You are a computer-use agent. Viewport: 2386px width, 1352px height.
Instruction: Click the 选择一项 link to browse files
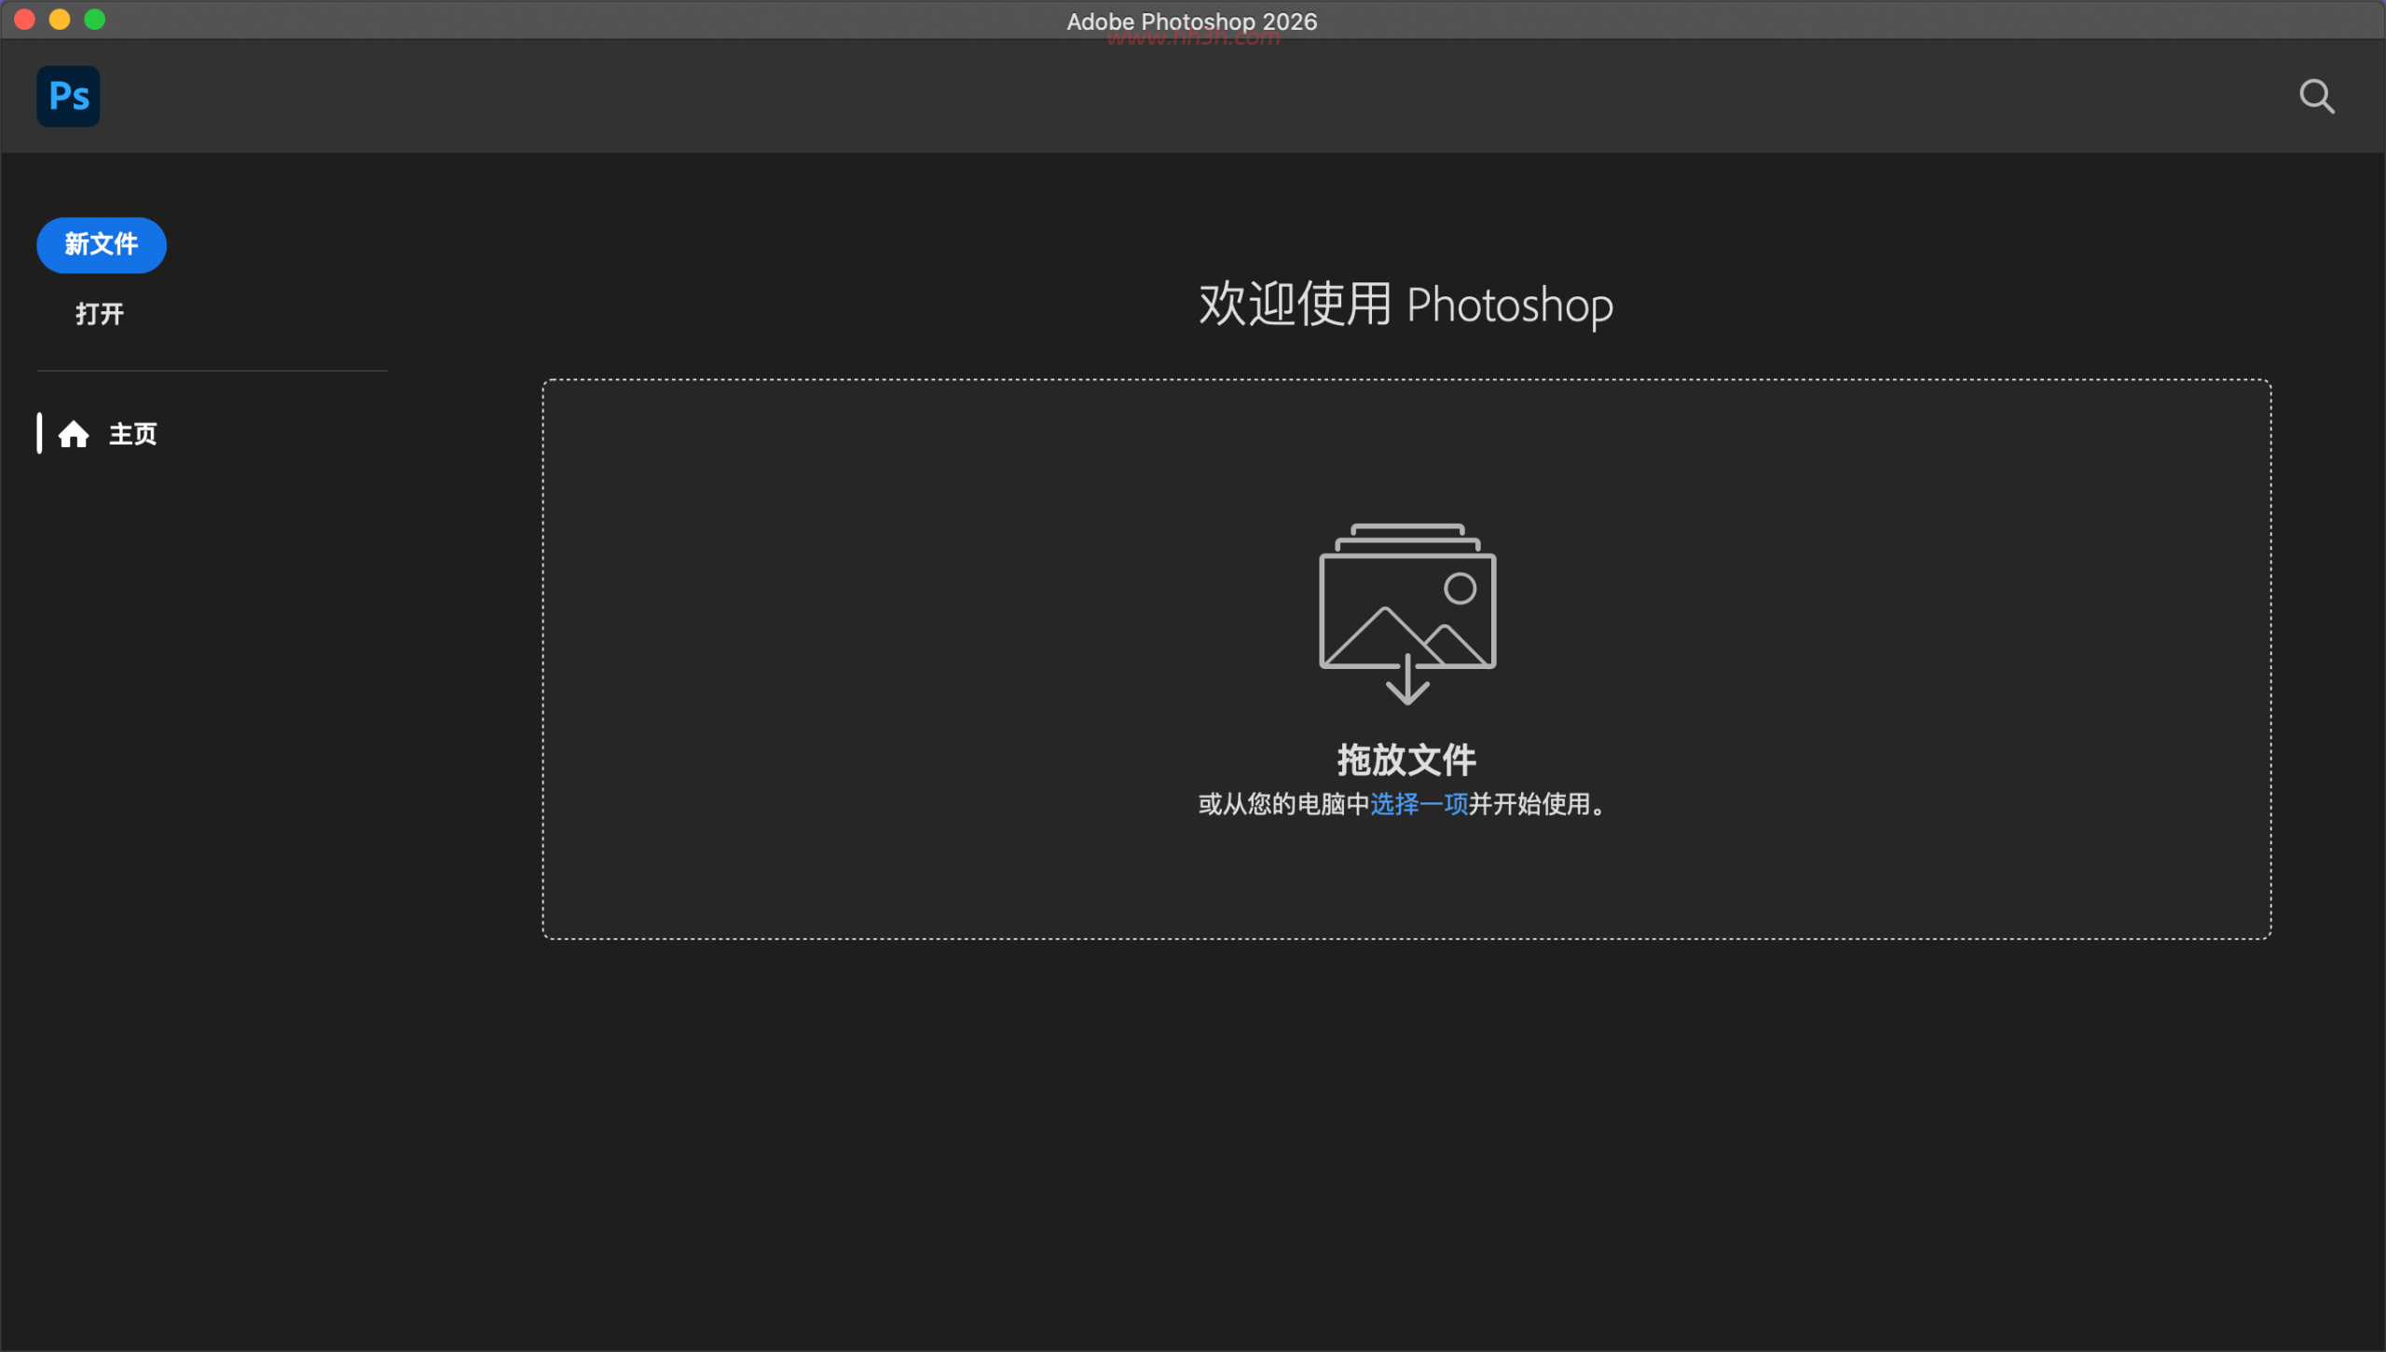click(x=1419, y=804)
